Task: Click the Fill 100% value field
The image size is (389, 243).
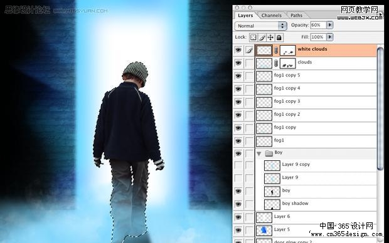Action: click(x=318, y=37)
